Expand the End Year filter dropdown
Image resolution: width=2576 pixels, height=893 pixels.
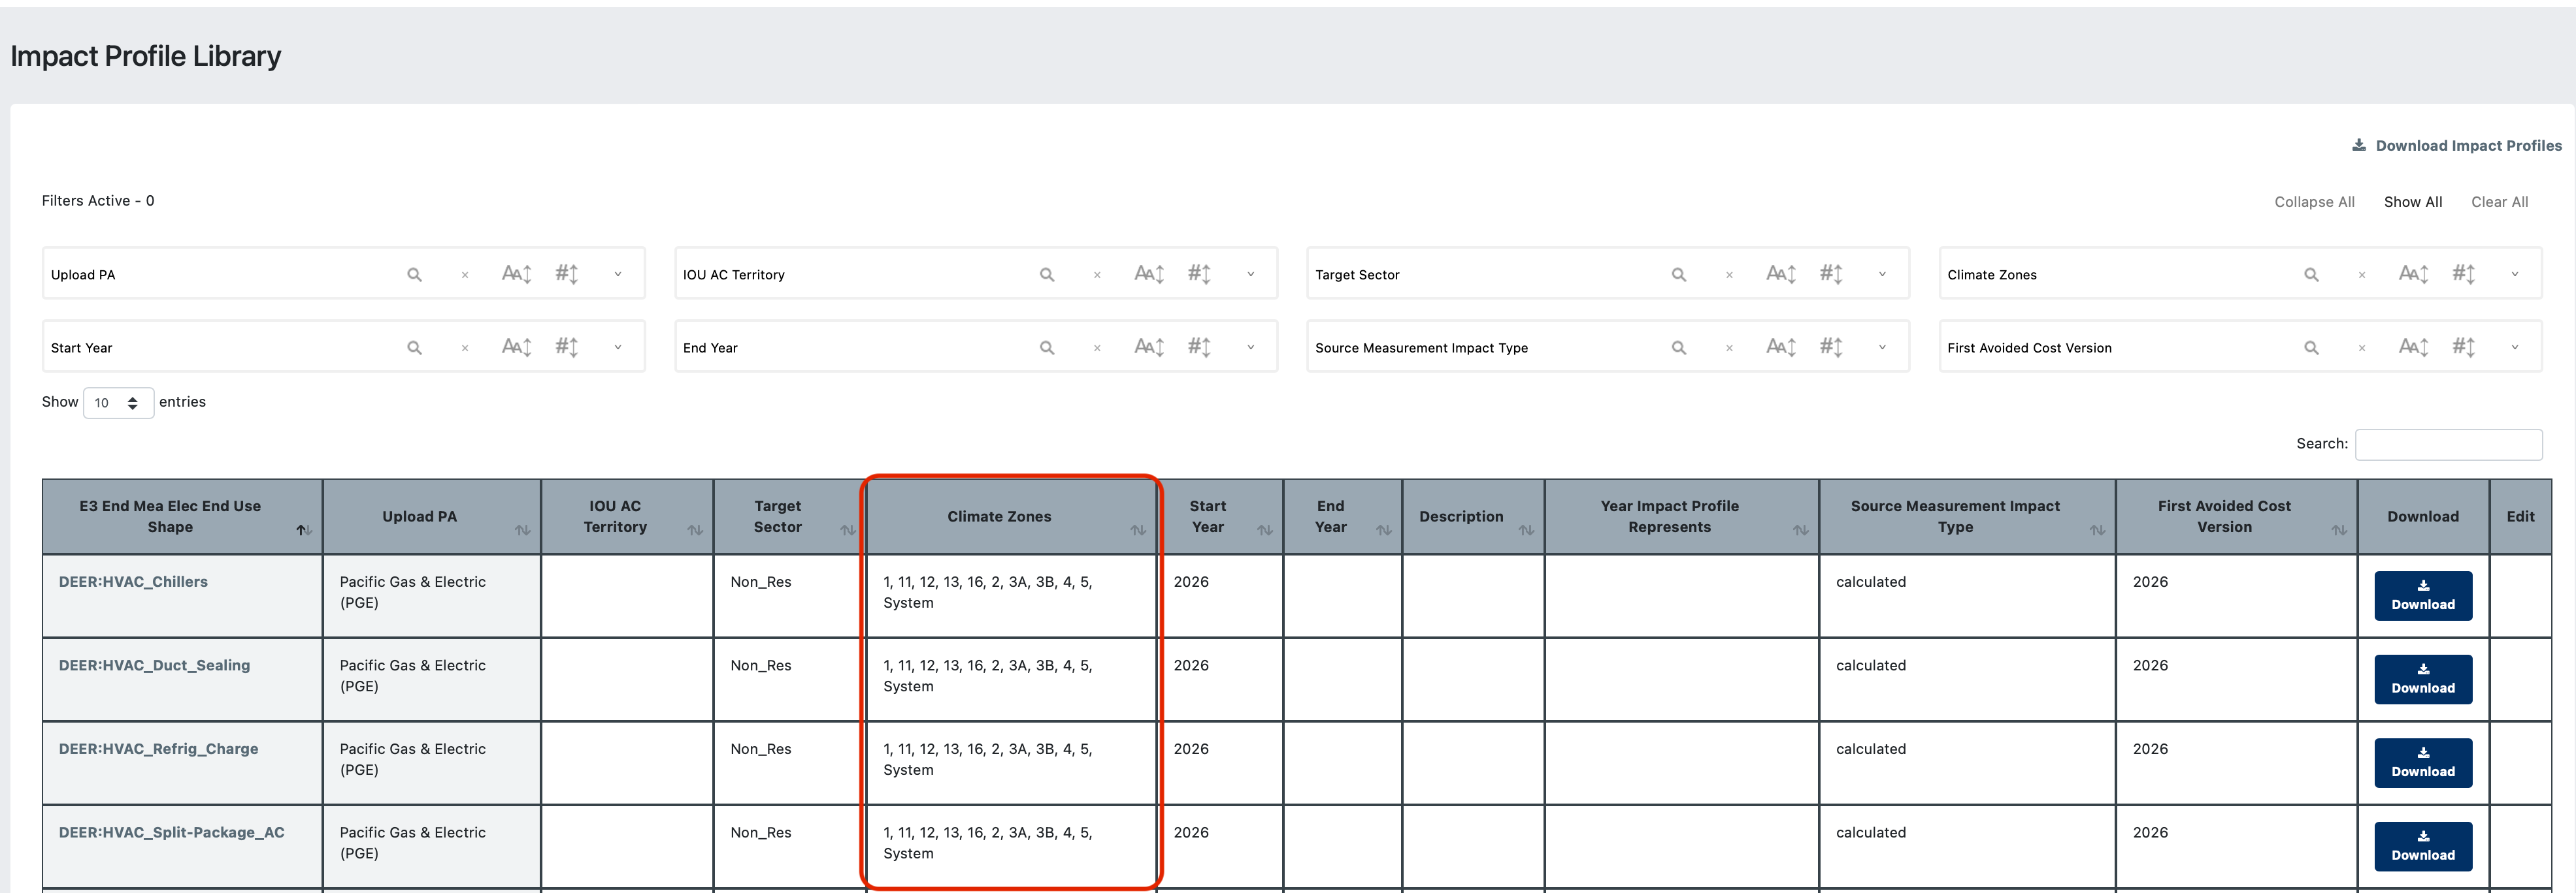point(1250,348)
